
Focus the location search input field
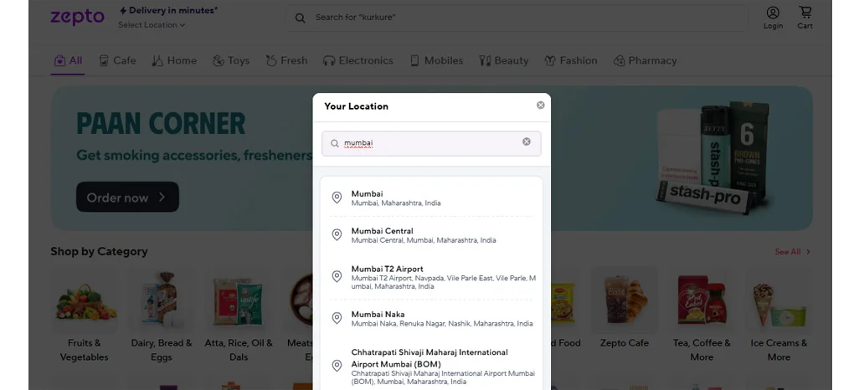pyautogui.click(x=431, y=143)
